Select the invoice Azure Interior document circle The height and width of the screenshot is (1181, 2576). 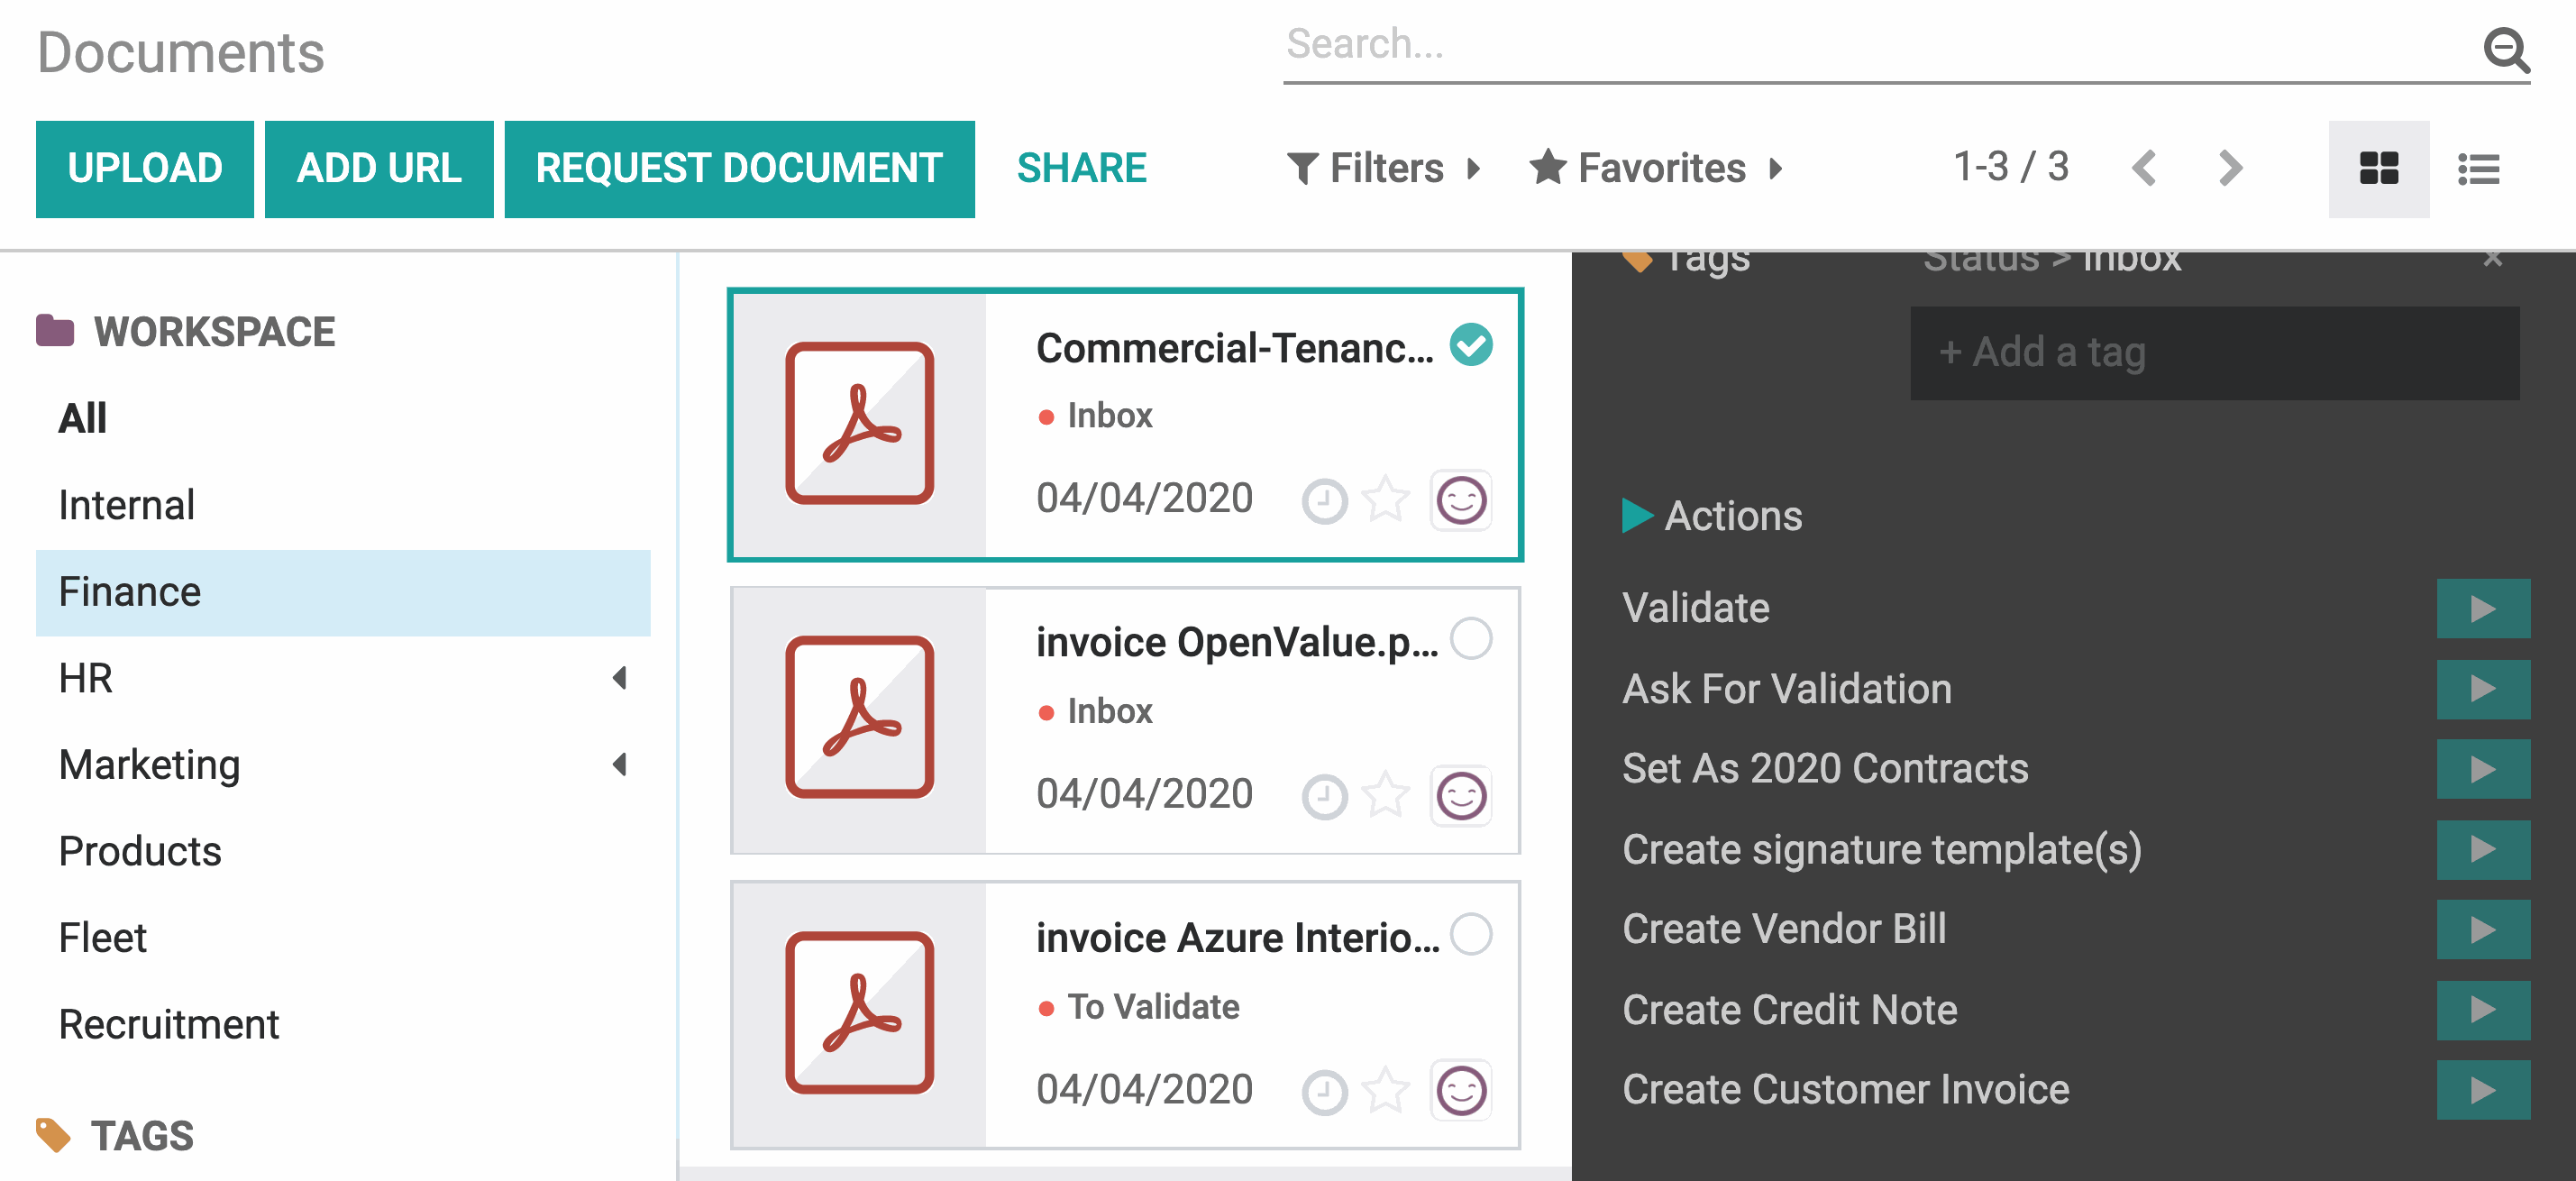1471,934
